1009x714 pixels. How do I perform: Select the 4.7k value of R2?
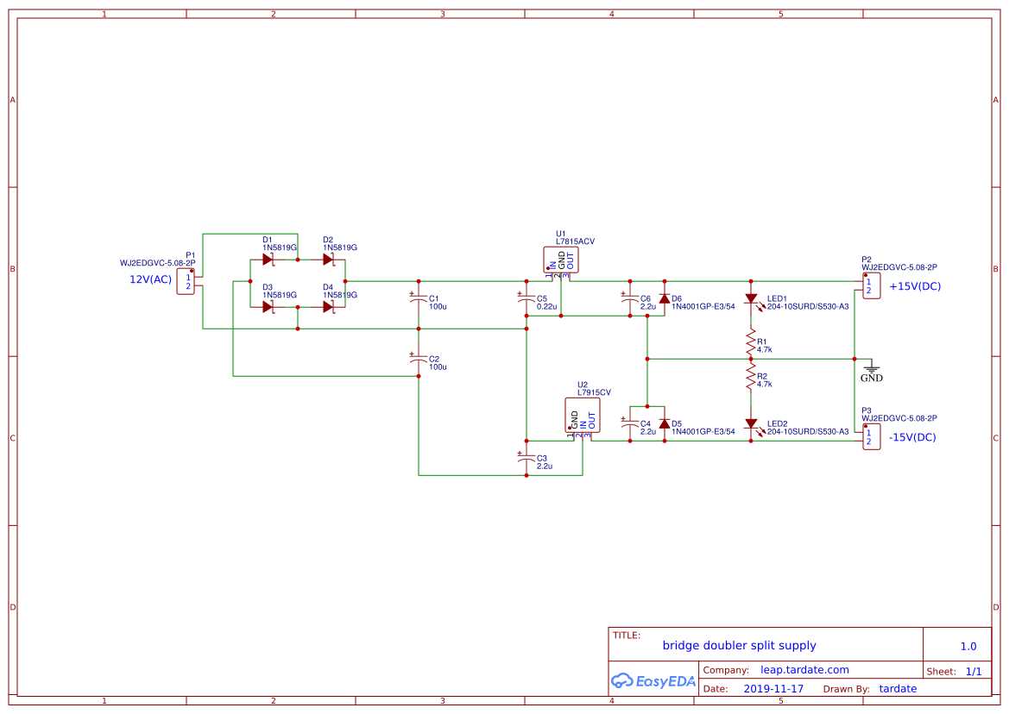coord(764,385)
